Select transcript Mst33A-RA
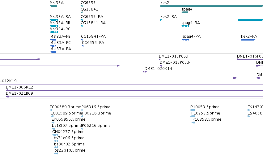This screenshot has width=263, height=155. click(54, 20)
